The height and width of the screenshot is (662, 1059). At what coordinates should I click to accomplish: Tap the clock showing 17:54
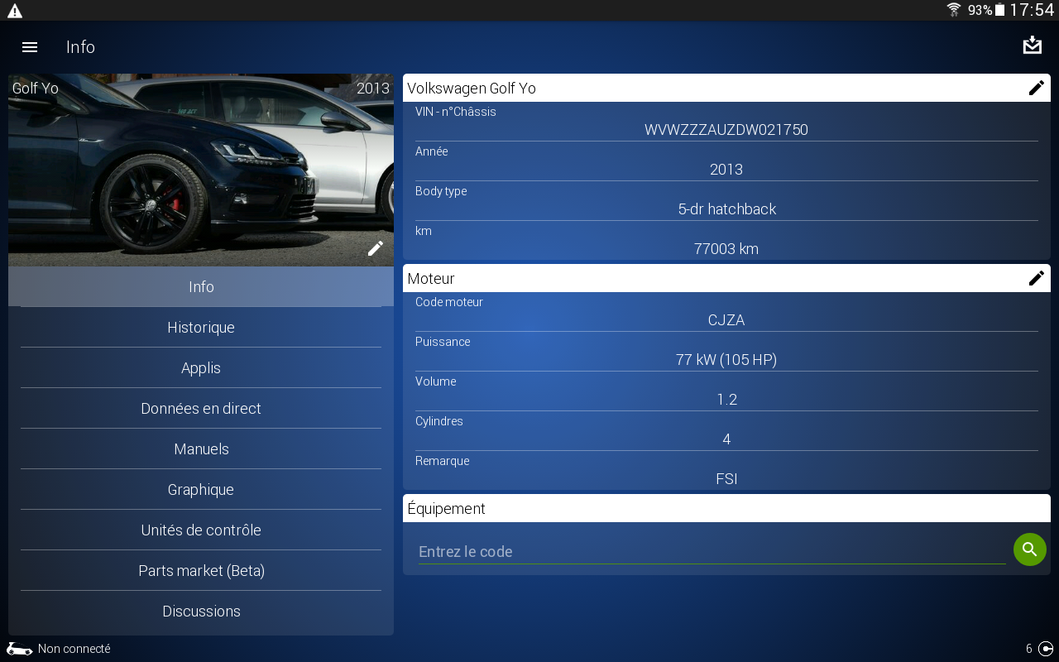coord(1032,10)
